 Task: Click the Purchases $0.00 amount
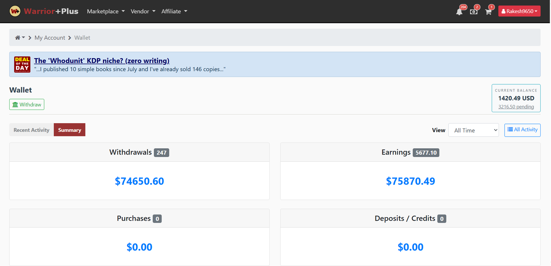139,247
